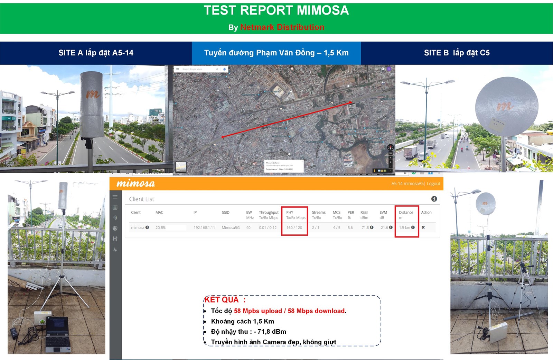
Task: Open the Google Maps hamburger menu
Action: [178, 69]
